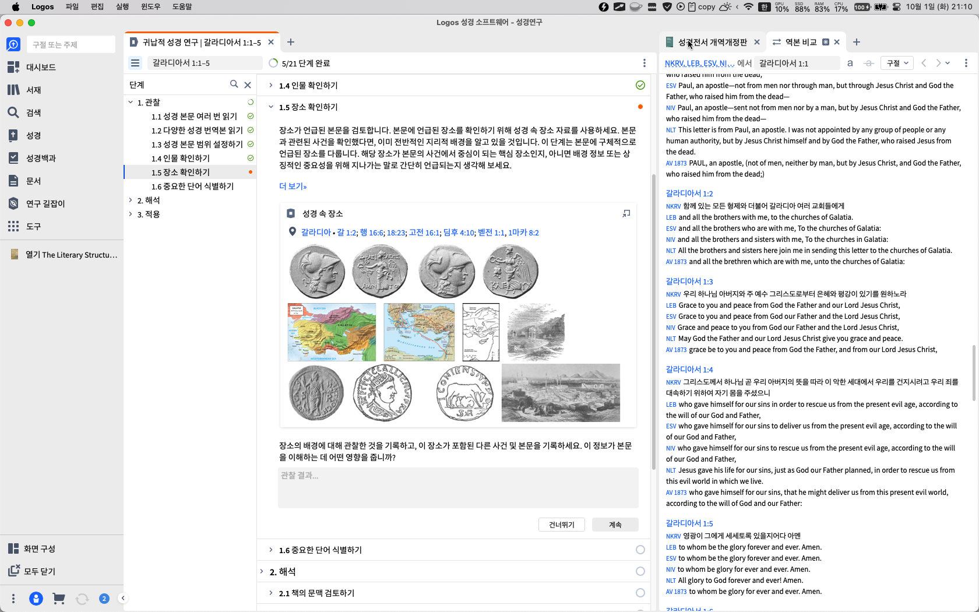
Task: Expand the 3. 적용 tree section
Action: click(x=131, y=214)
